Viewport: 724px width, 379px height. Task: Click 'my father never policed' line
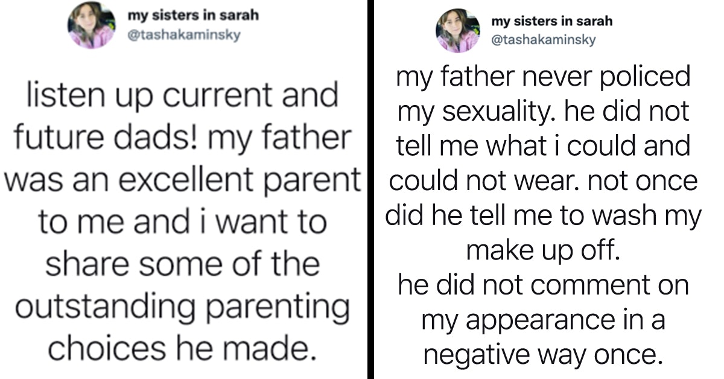542,77
